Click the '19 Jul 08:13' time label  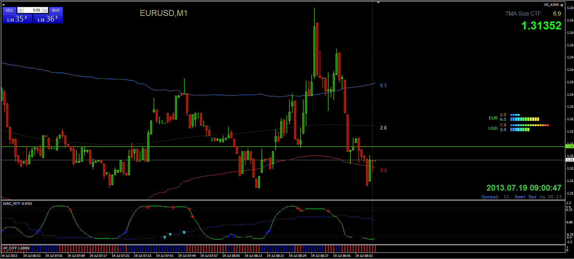[x=253, y=256]
